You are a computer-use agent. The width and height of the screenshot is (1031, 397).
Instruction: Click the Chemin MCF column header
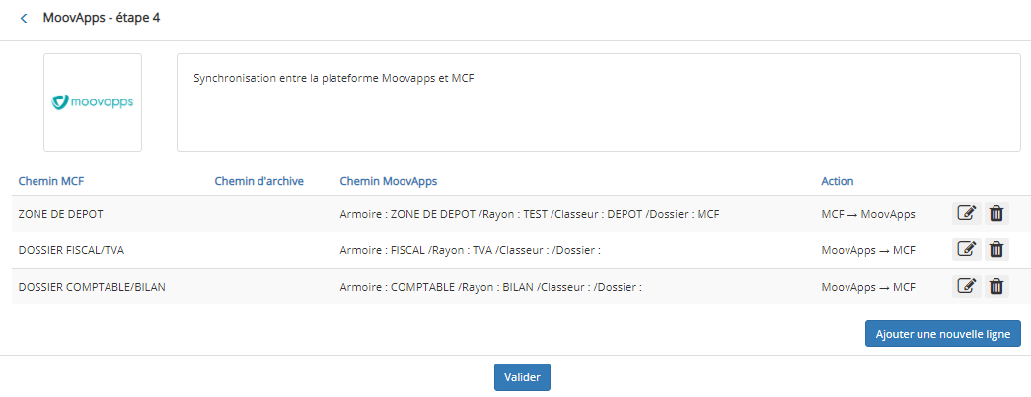[51, 181]
